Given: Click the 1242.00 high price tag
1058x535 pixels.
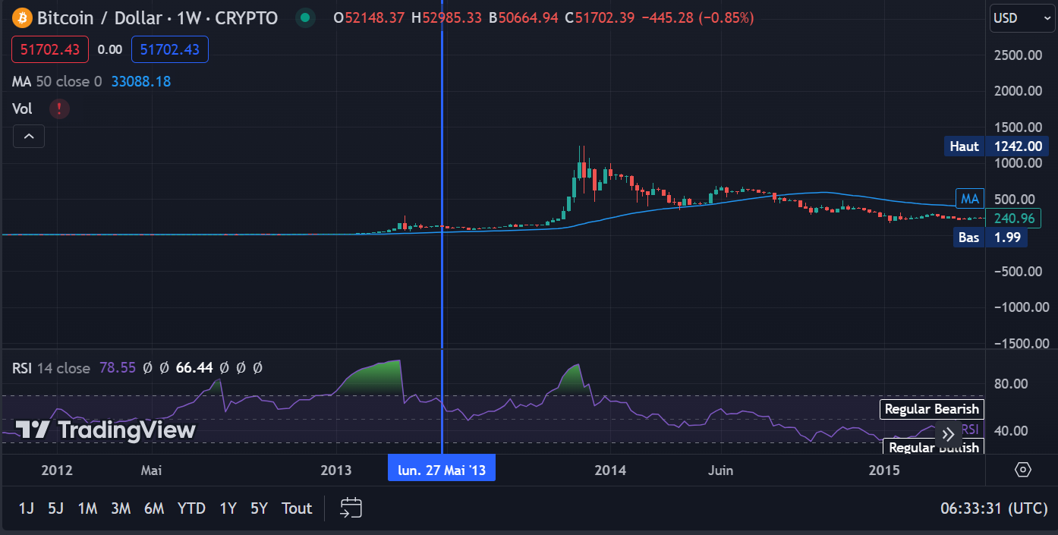Looking at the screenshot, I should [x=1017, y=146].
